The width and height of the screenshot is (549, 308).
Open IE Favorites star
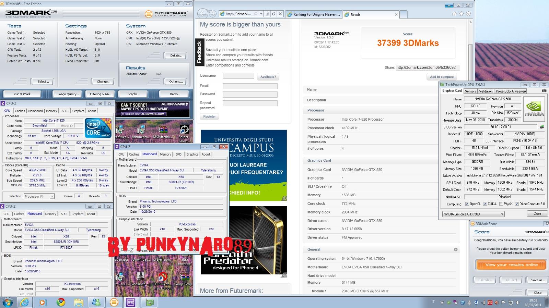pyautogui.click(x=461, y=14)
